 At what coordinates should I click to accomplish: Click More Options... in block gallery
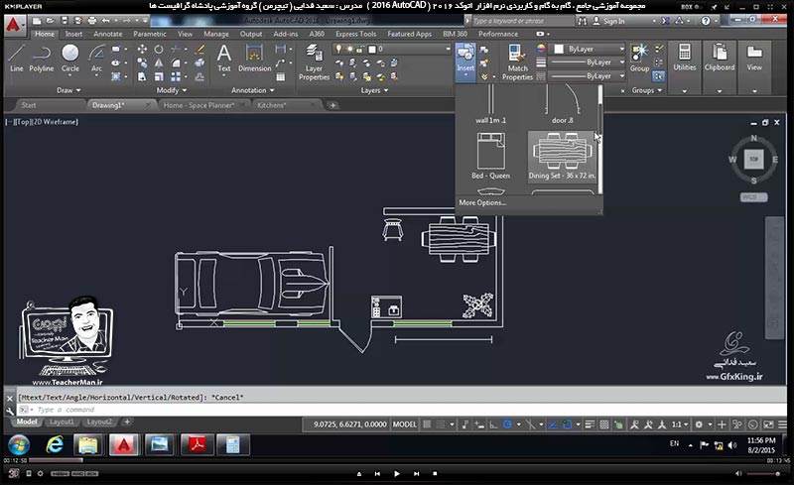(482, 202)
